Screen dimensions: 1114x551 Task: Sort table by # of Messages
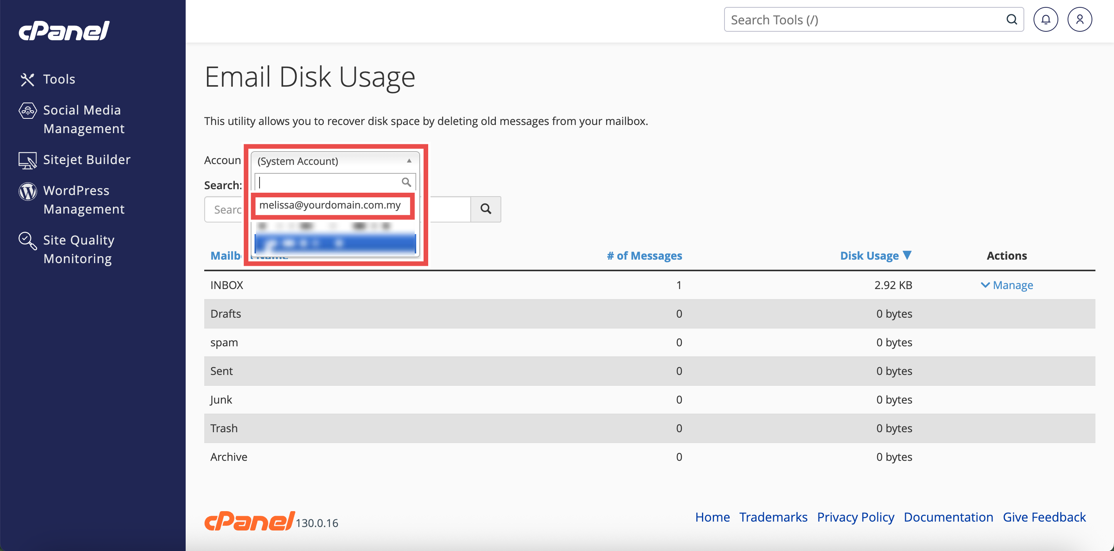pyautogui.click(x=644, y=256)
